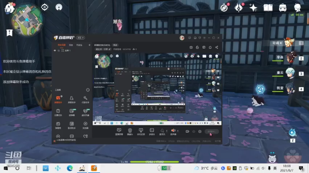
Task: Open the Douyu app on the taskbar
Action: [x=94, y=168]
